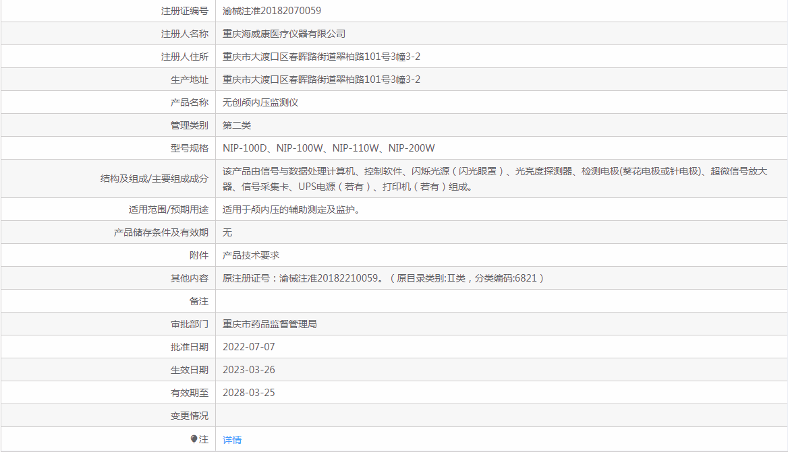This screenshot has height=452, width=788.
Task: Click the 变更情况 row label
Action: point(189,416)
